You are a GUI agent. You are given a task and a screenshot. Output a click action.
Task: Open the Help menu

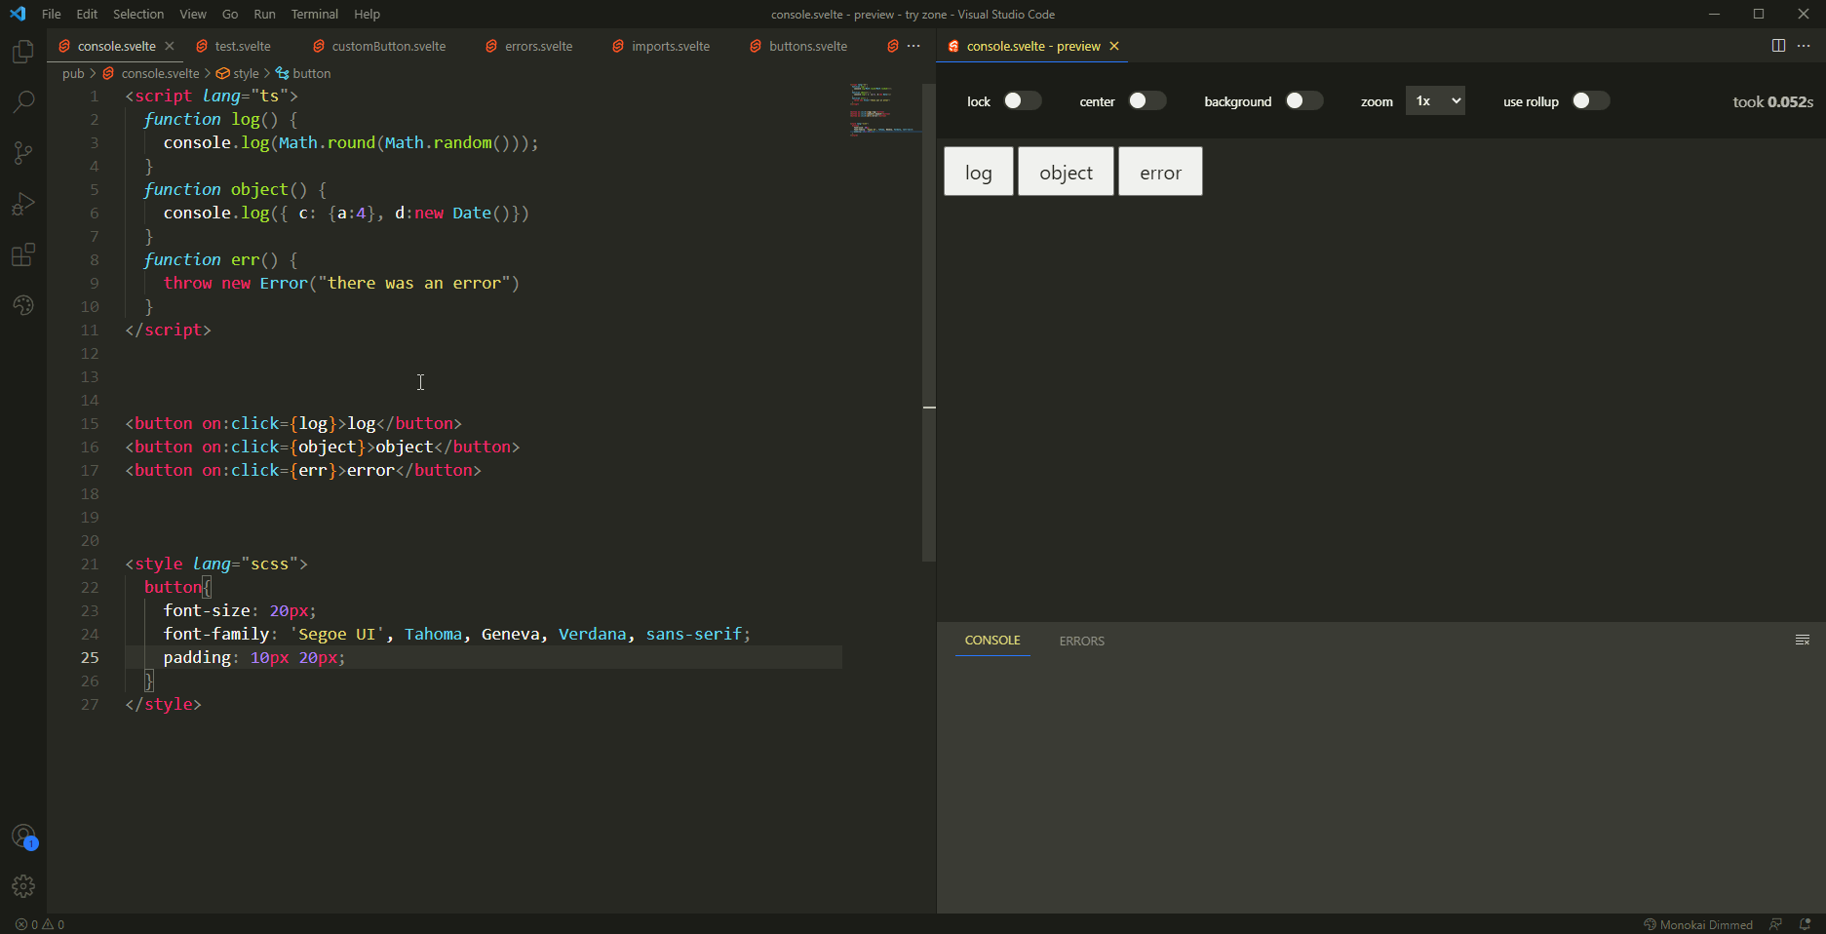(367, 14)
